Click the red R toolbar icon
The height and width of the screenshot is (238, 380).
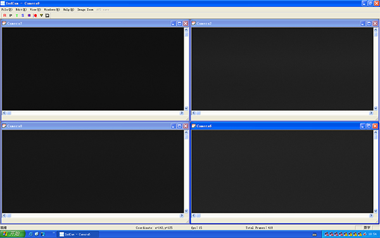[x=4, y=15]
